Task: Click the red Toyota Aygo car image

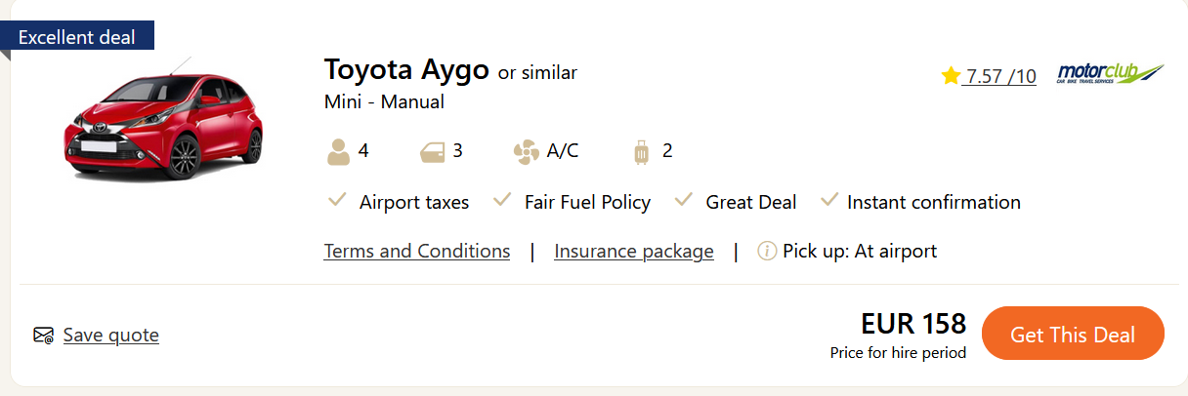Action: (x=164, y=127)
